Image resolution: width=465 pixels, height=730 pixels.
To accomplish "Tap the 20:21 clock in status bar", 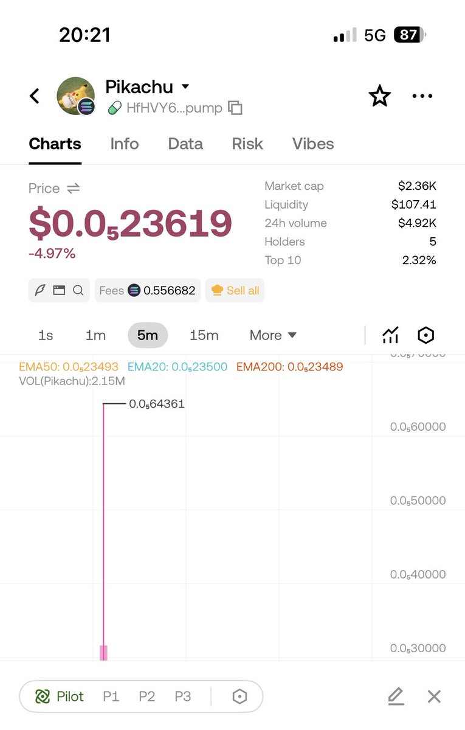I will (85, 35).
